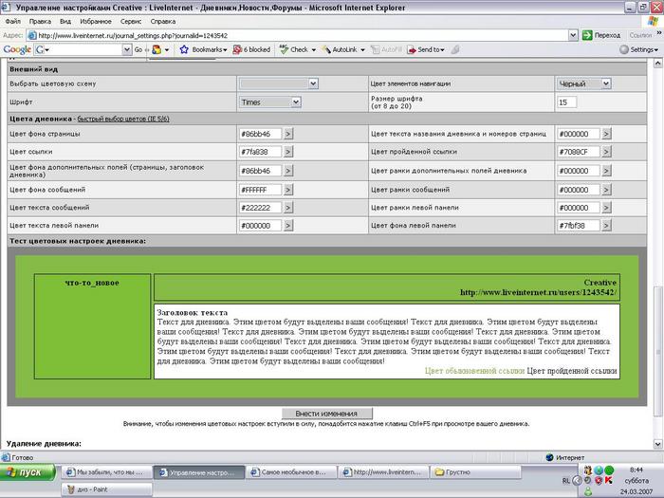Open the Справка menu
The image size is (664, 498).
click(x=163, y=21)
